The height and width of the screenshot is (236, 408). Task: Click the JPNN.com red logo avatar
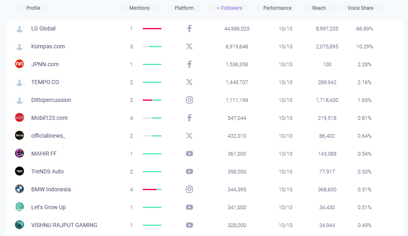(x=19, y=64)
